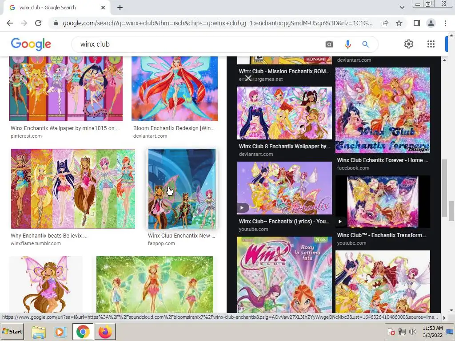Click the browser forward arrow
Viewport: 455px width, 341px height.
(24, 23)
